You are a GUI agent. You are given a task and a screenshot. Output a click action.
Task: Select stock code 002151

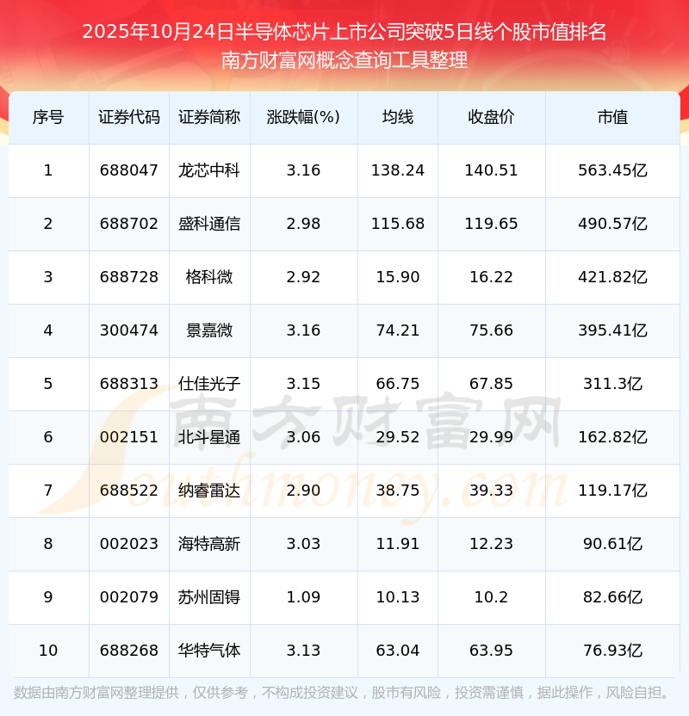[x=129, y=437]
